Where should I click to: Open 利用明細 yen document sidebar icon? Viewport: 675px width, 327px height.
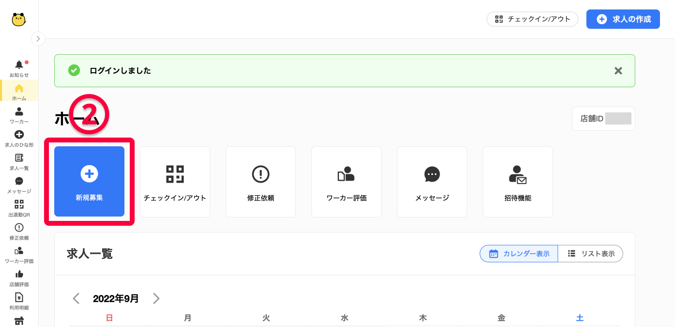coord(19,297)
